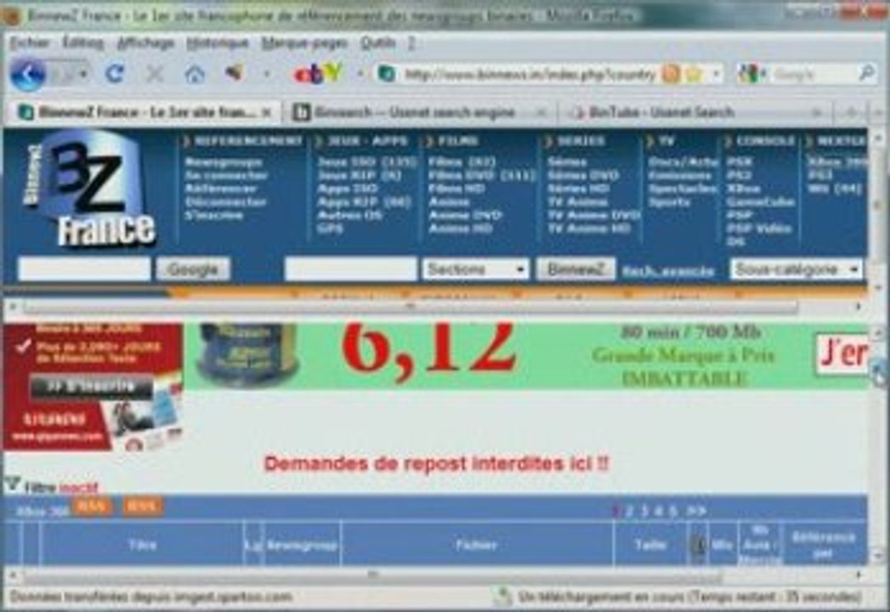Switch to Binsearch Usenet search engine tab

pos(420,113)
